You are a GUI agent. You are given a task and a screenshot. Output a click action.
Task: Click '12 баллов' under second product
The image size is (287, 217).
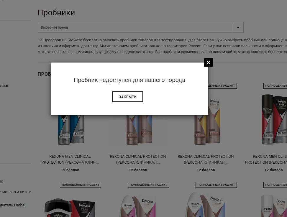coord(138,170)
